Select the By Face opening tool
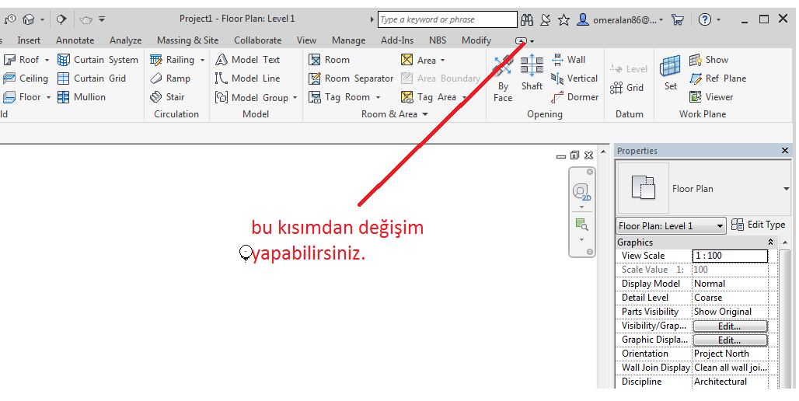 [x=503, y=78]
